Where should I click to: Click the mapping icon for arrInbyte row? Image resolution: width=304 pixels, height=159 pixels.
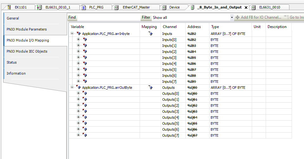click(150, 34)
